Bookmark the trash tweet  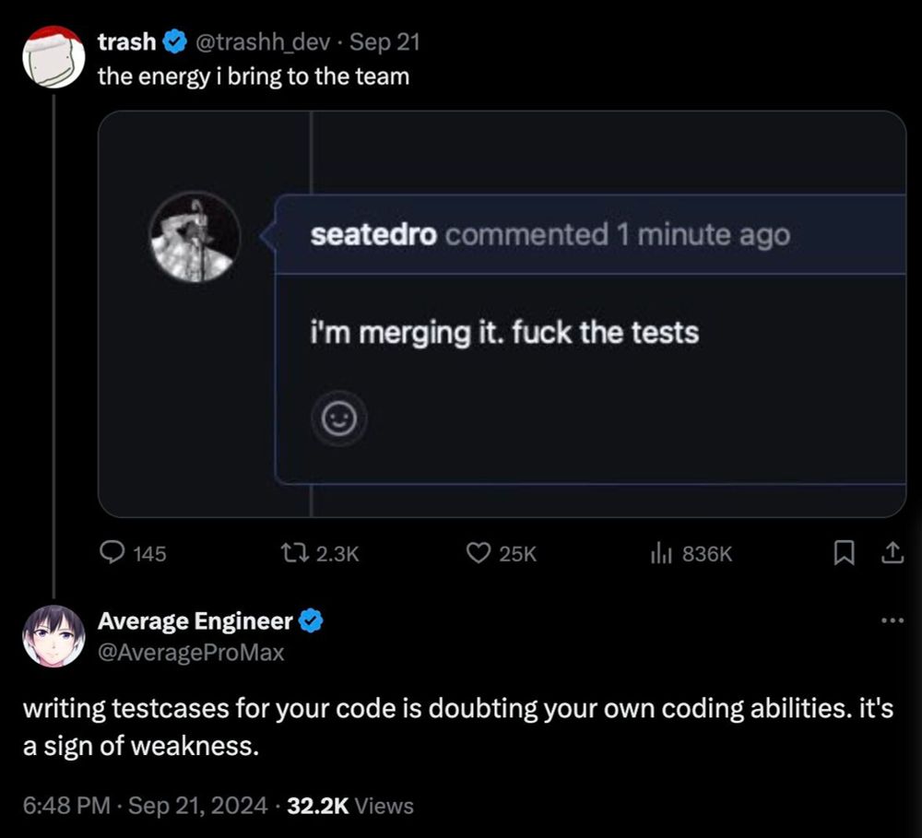[x=844, y=553]
